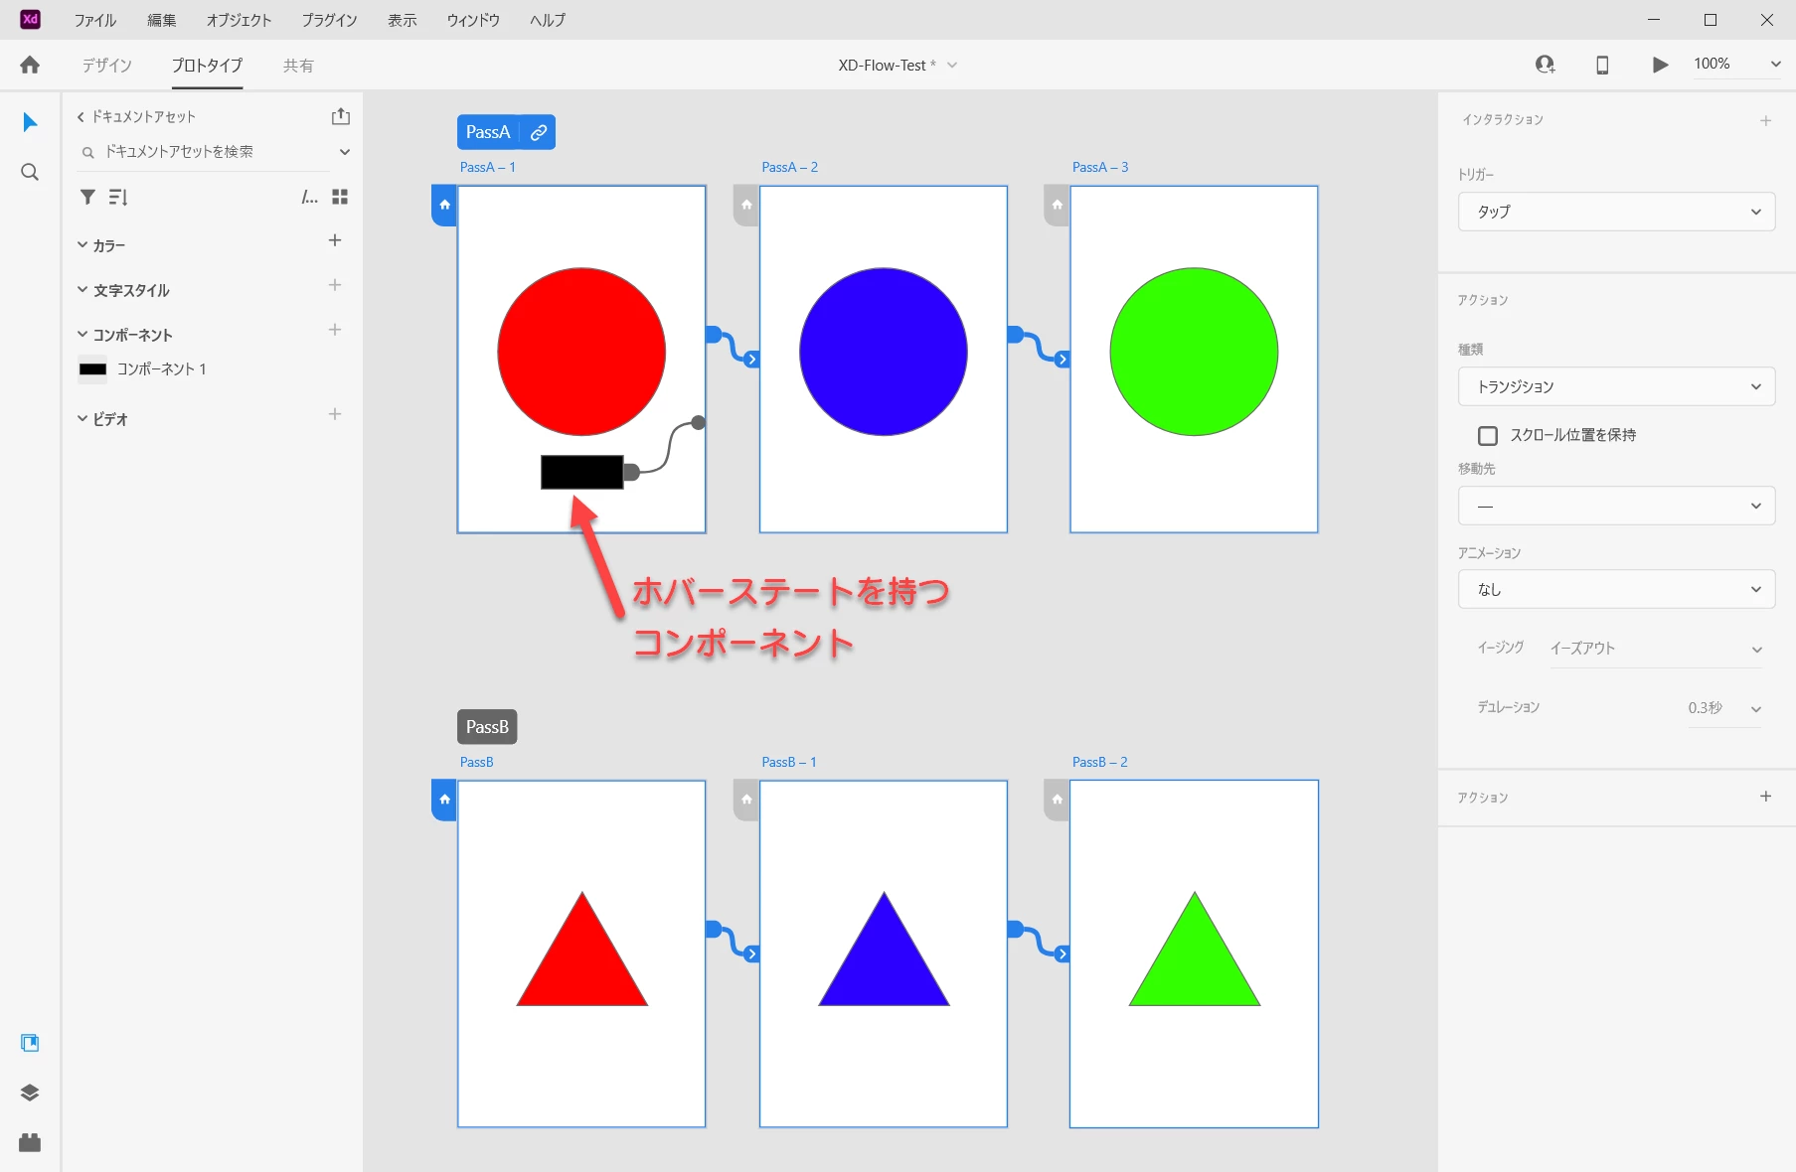This screenshot has height=1172, width=1796.
Task: Add a new character style asset
Action: (x=335, y=285)
